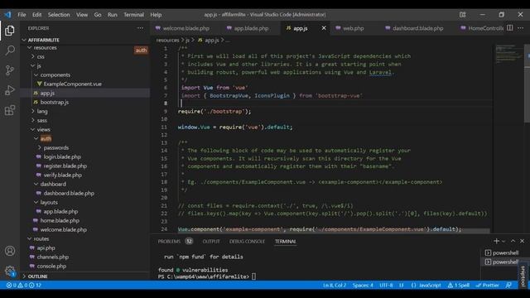Close the app.js editor tab
This screenshot has height=298, width=530.
pos(324,28)
